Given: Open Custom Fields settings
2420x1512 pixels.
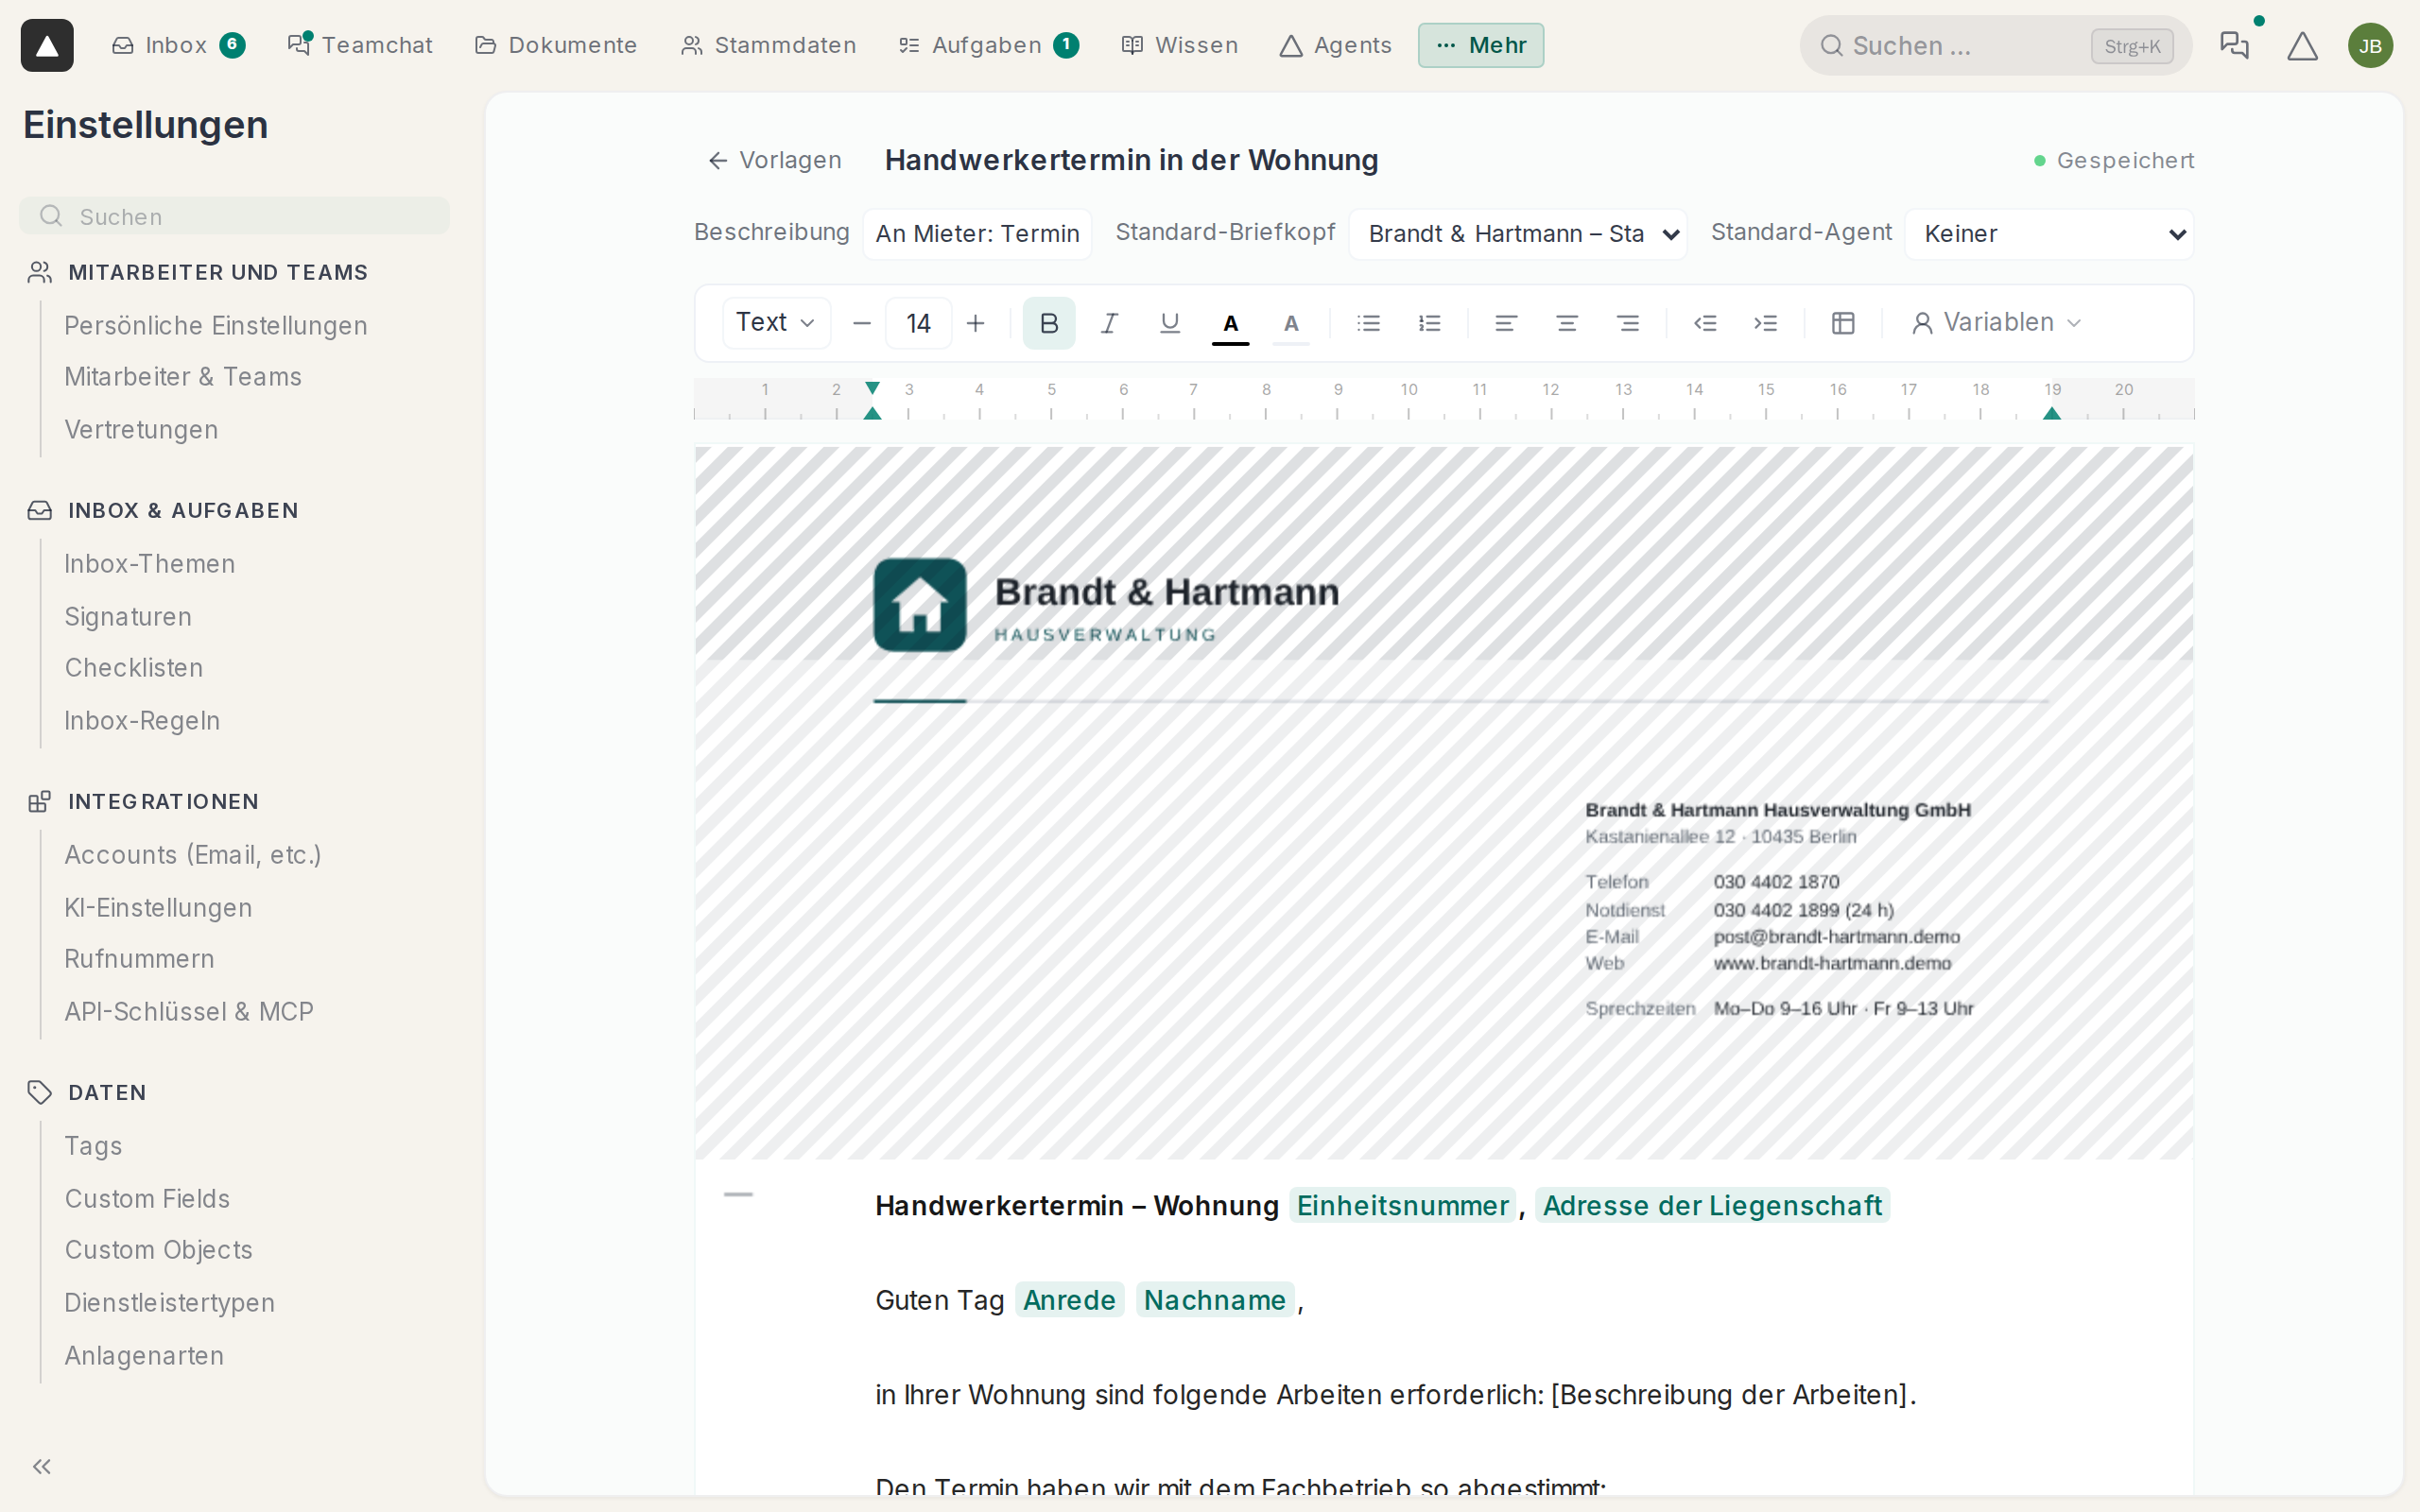Looking at the screenshot, I should 147,1198.
